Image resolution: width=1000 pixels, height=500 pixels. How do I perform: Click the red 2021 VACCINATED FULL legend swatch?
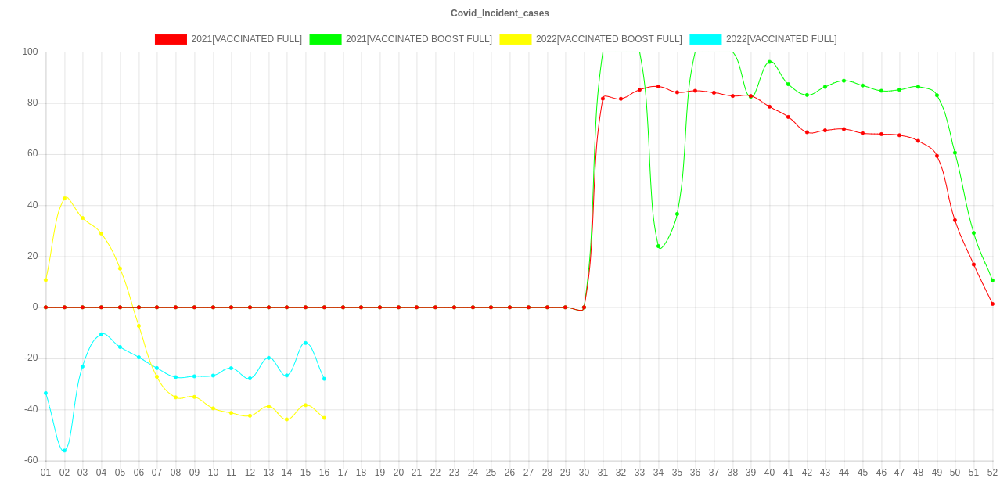click(170, 39)
